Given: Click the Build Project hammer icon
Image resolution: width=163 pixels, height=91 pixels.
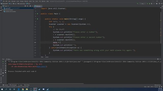Looking at the screenshot, I should pos(138,4).
